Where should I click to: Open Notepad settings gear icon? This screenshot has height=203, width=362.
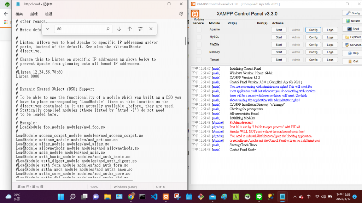(x=181, y=14)
